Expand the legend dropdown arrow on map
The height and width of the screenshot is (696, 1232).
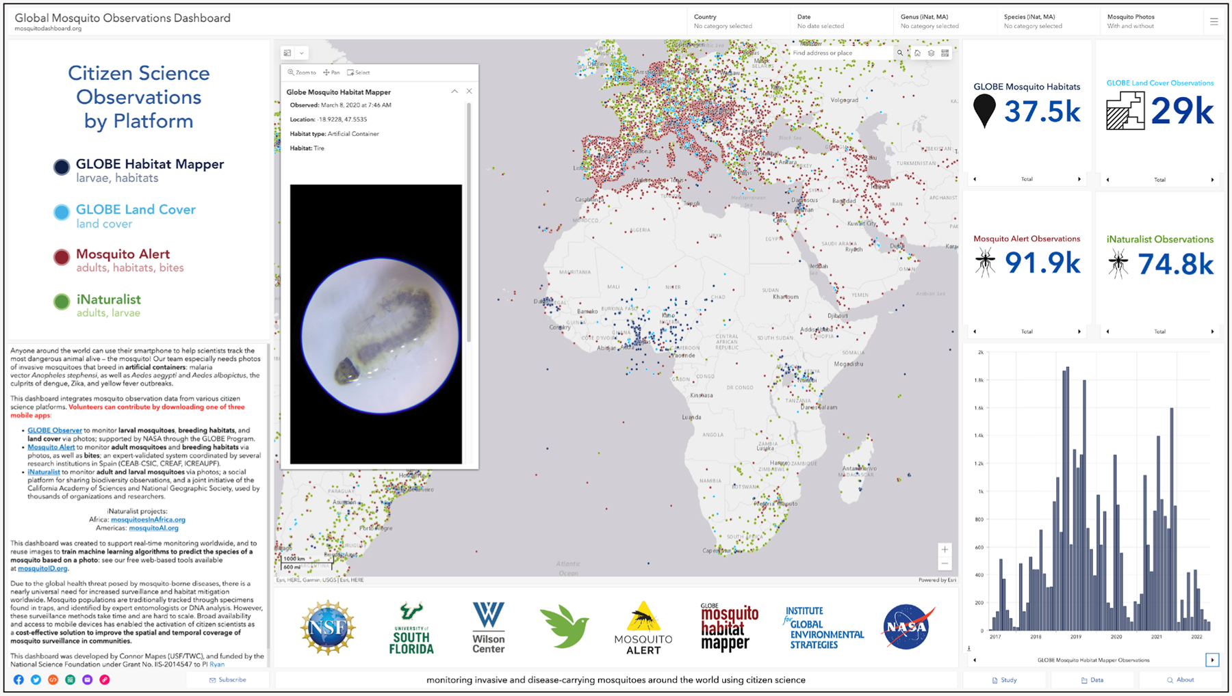pos(302,53)
